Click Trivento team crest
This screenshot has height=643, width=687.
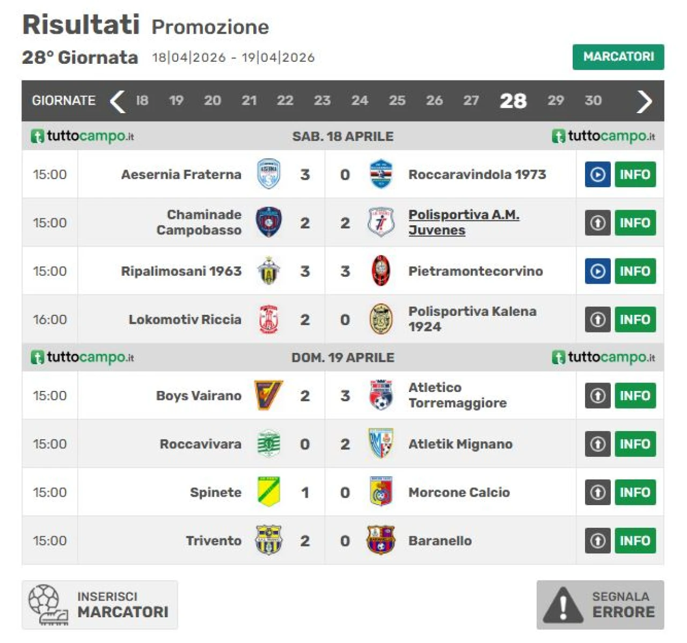[268, 540]
